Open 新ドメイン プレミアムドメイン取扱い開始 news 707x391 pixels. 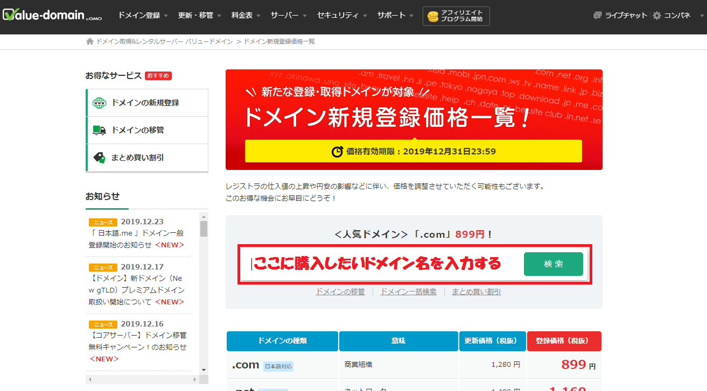137,290
